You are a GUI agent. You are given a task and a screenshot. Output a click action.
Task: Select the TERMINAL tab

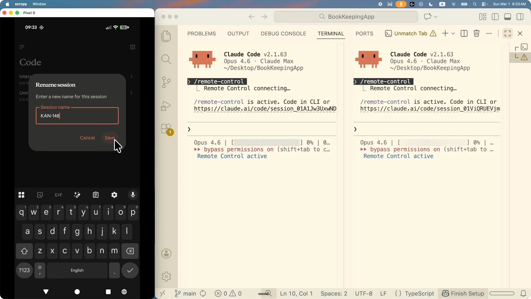[x=331, y=33]
